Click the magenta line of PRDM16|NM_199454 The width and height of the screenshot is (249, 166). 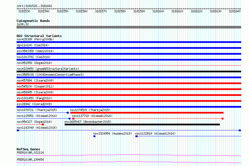coord(129,162)
